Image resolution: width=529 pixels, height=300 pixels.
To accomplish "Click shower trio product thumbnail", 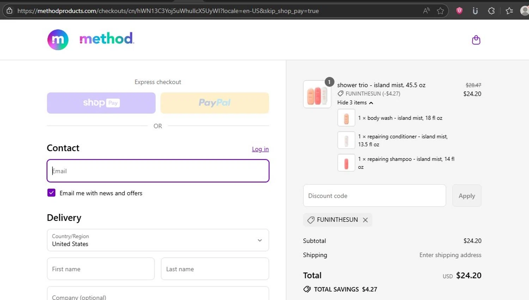I will coord(317,94).
